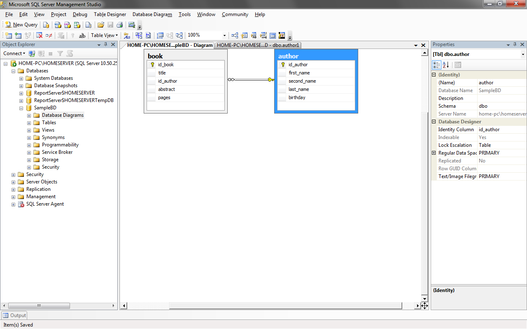Expand the SQL Server Agent node
The height and width of the screenshot is (329, 527).
(13, 204)
